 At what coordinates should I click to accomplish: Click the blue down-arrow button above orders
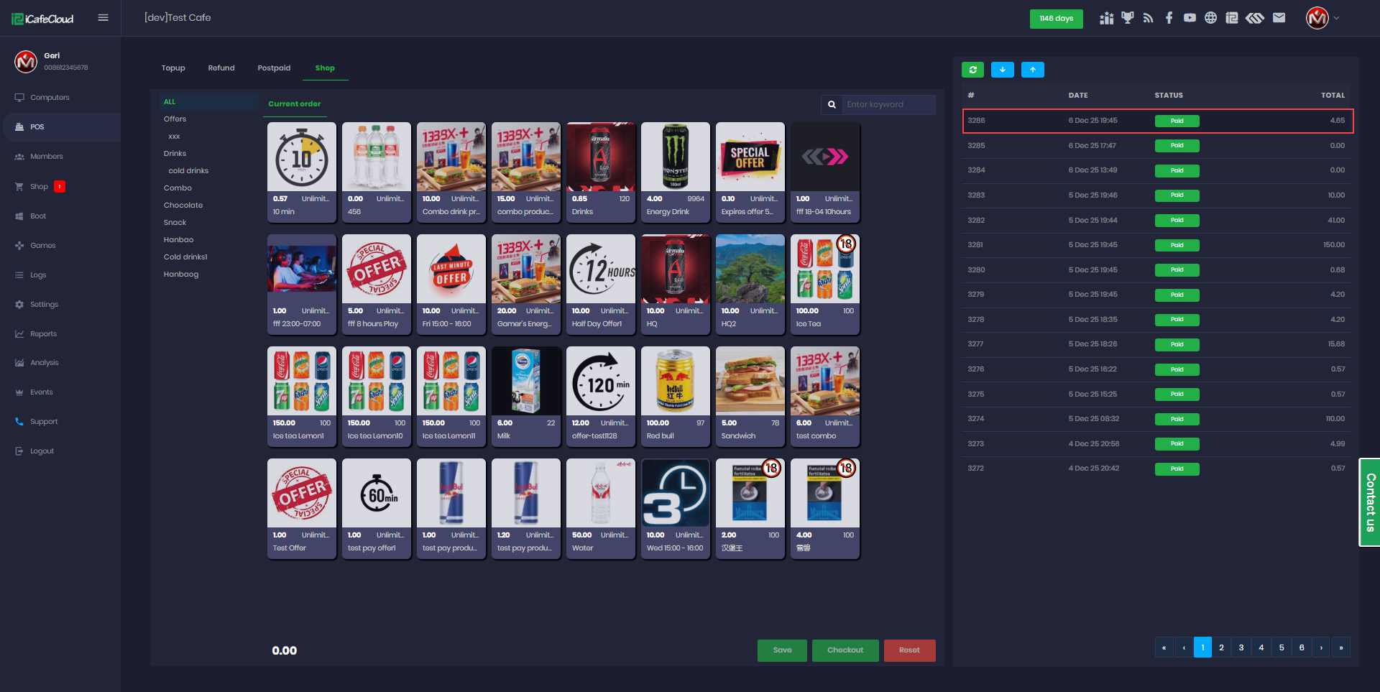[1003, 70]
